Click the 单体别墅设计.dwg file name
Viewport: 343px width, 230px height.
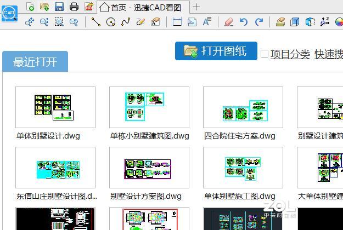[48, 136]
